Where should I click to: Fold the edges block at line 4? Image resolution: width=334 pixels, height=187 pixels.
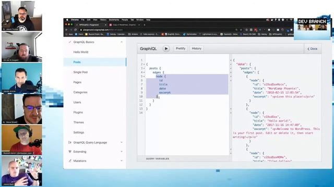pyautogui.click(x=144, y=72)
